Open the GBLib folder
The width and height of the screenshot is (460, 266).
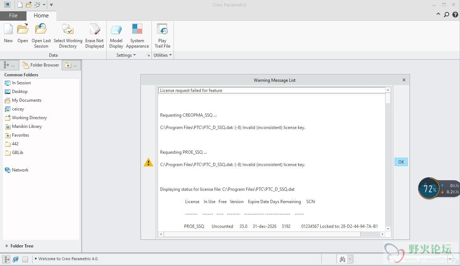point(17,153)
